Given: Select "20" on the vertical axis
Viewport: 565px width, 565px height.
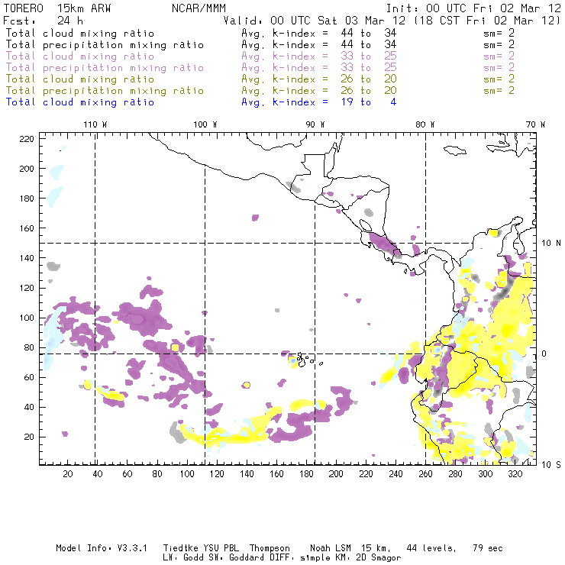Looking at the screenshot, I should pos(30,437).
